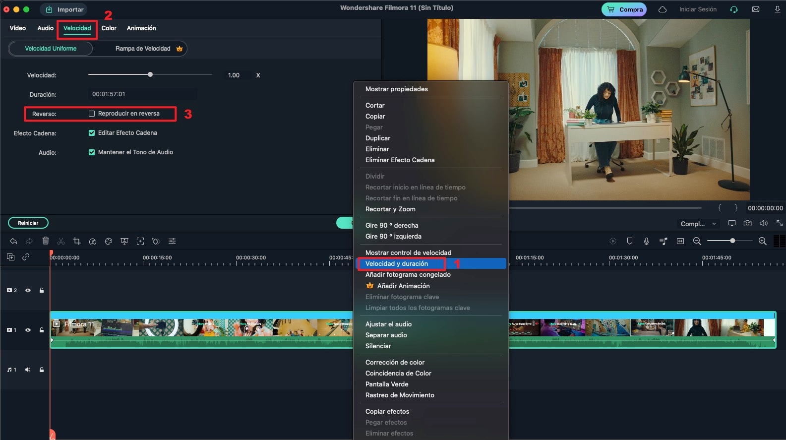
Task: Toggle auto ripple link icon
Action: point(26,257)
